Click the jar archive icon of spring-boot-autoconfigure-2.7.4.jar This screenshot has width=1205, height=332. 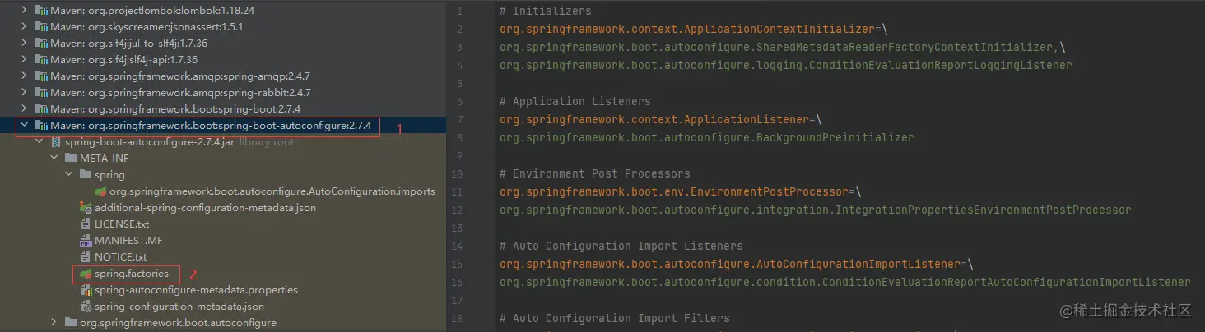(56, 142)
